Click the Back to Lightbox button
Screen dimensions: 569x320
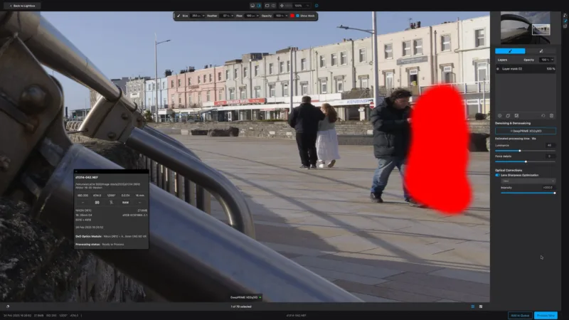coord(23,5)
